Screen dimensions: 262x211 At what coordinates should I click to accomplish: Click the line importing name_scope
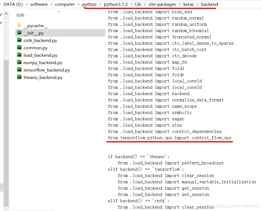pyautogui.click(x=152, y=106)
